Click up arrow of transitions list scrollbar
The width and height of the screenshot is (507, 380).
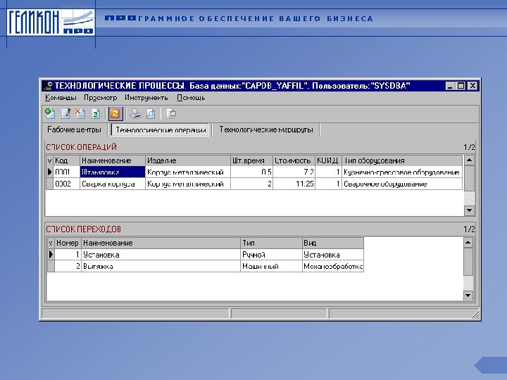click(x=468, y=243)
